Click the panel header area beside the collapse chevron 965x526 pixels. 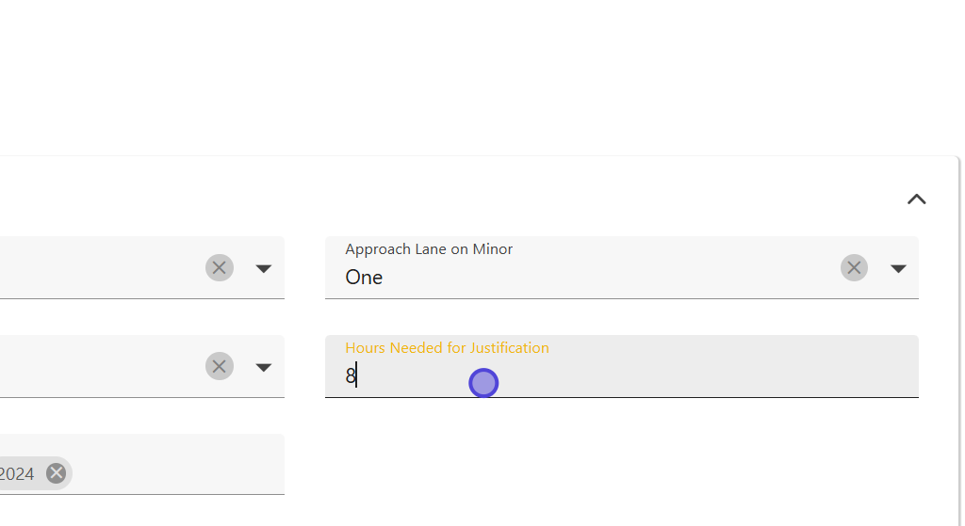(471, 199)
